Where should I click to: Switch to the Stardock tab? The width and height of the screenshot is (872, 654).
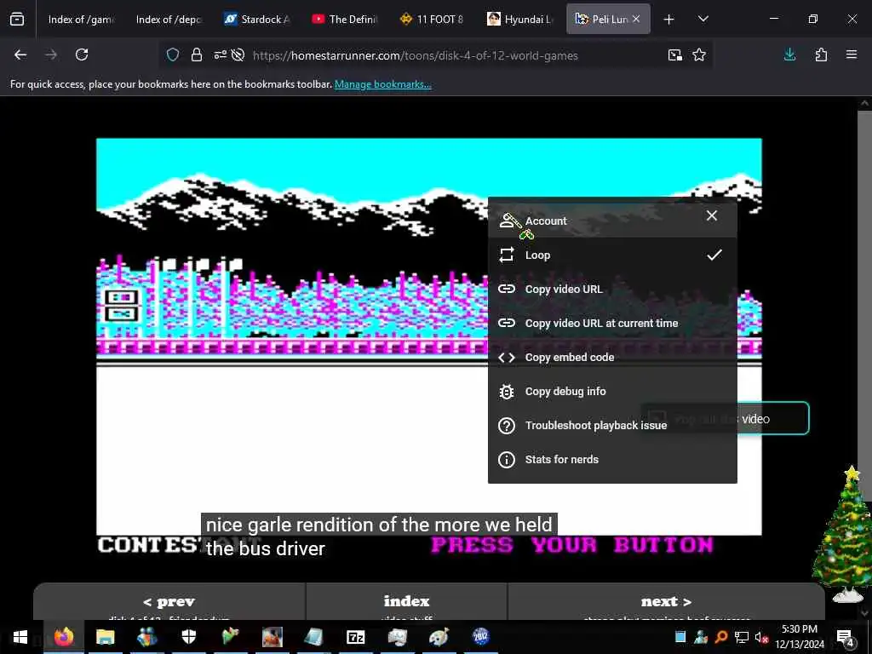tap(256, 20)
